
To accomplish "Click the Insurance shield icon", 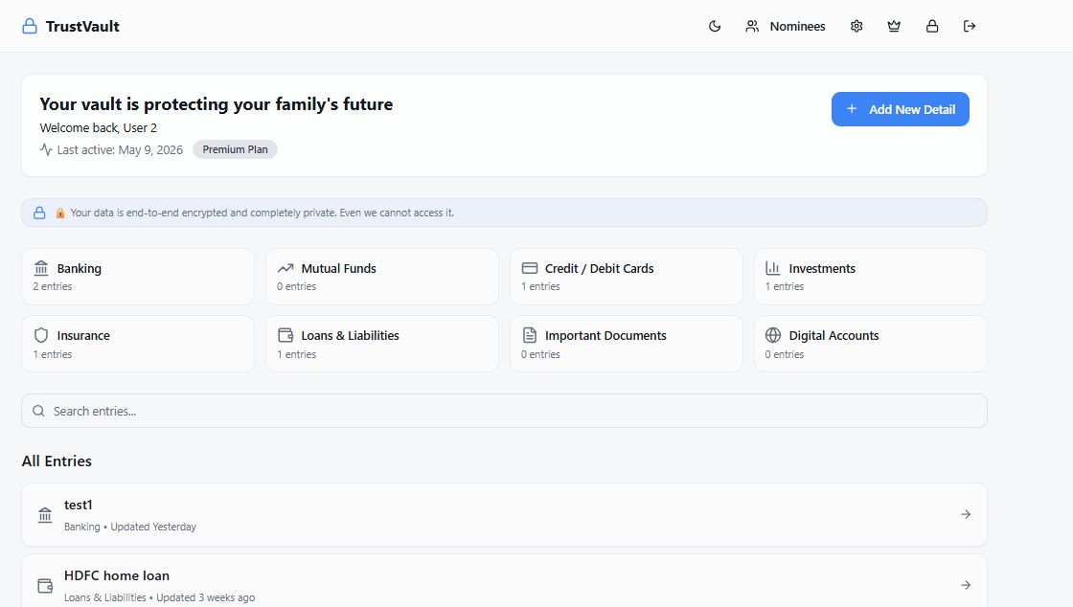I will pyautogui.click(x=41, y=335).
